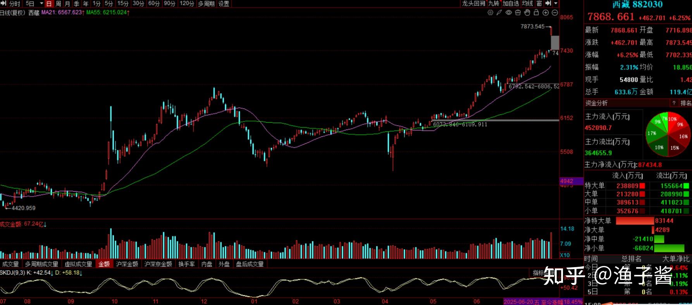Expand the 5日 period dropdown
Viewport: 692px width, 305px height.
click(41, 3)
